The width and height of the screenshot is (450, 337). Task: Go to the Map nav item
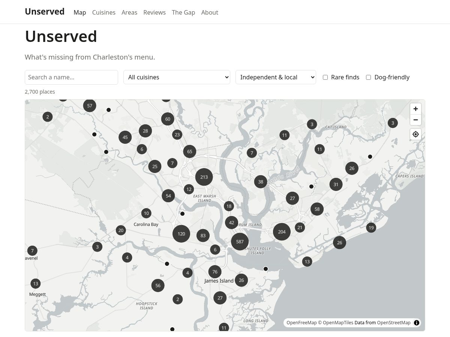coord(80,12)
